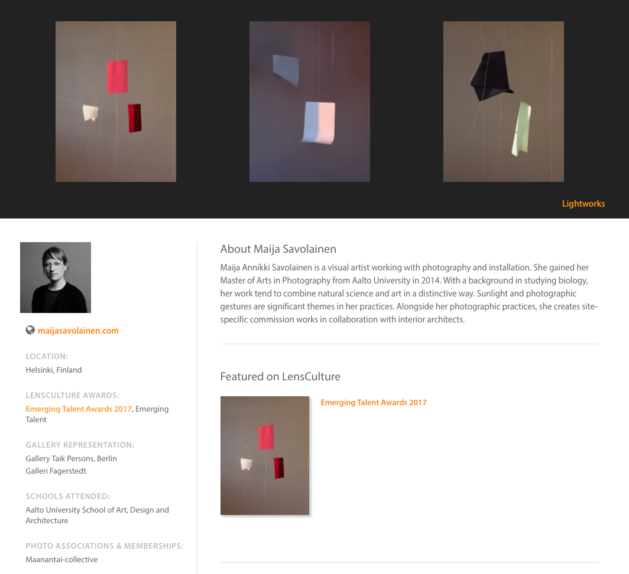Screen dimensions: 629x574
Task: View the blue and pink paper photograph
Action: coord(310,102)
